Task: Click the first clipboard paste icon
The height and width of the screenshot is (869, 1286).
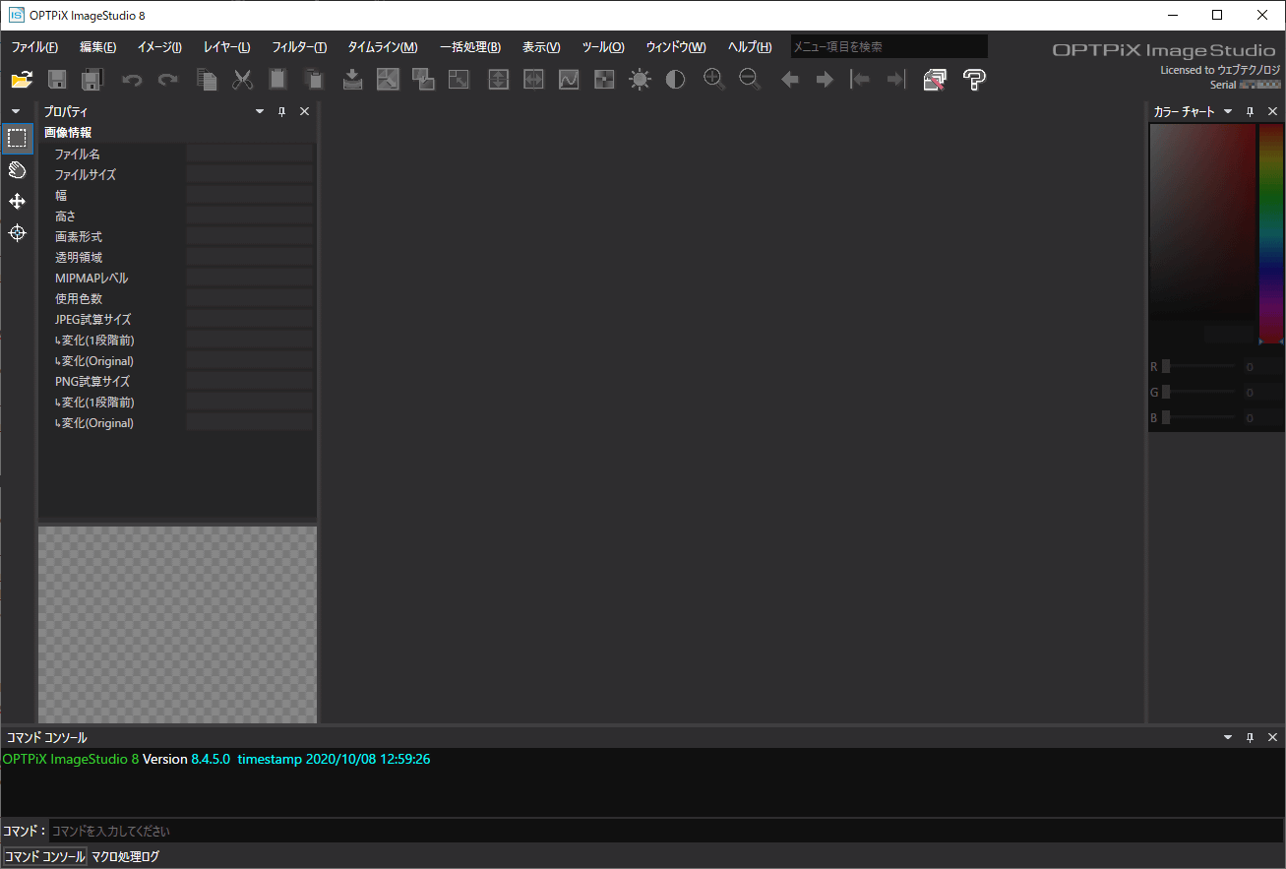Action: tap(277, 80)
